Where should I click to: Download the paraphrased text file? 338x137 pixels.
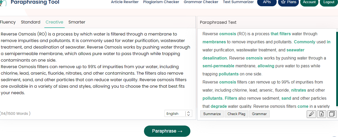coord(322,114)
